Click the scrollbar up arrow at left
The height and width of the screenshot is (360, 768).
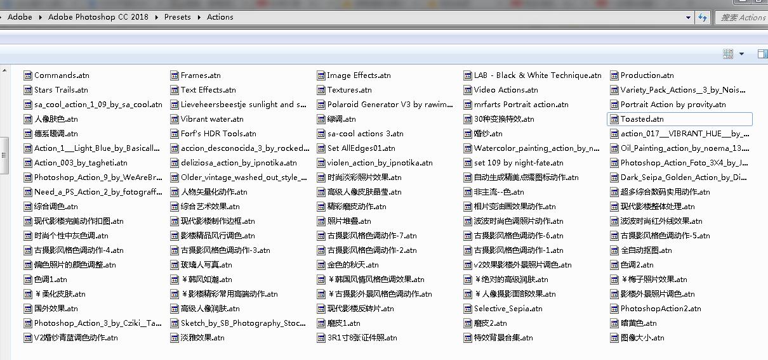(4, 70)
